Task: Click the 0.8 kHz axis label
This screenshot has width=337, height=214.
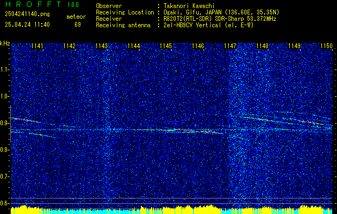Action: pyautogui.click(x=4, y=150)
